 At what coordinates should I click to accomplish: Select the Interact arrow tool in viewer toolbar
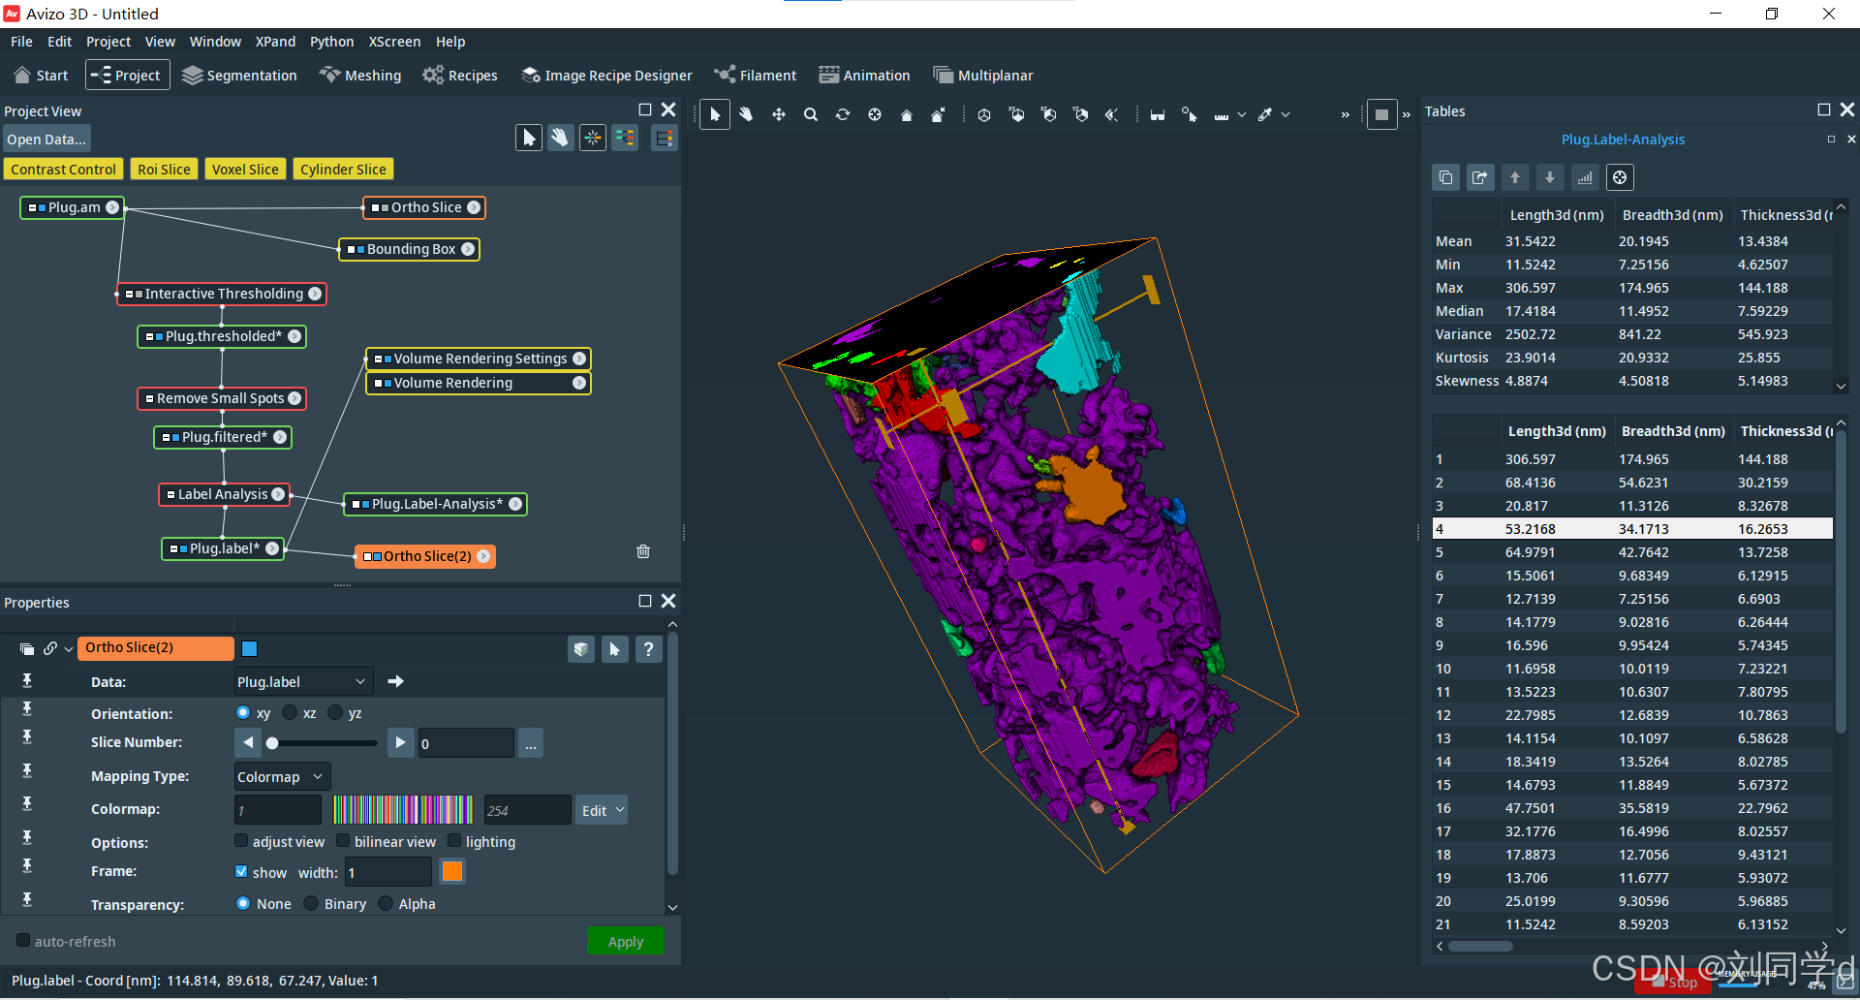pos(715,114)
